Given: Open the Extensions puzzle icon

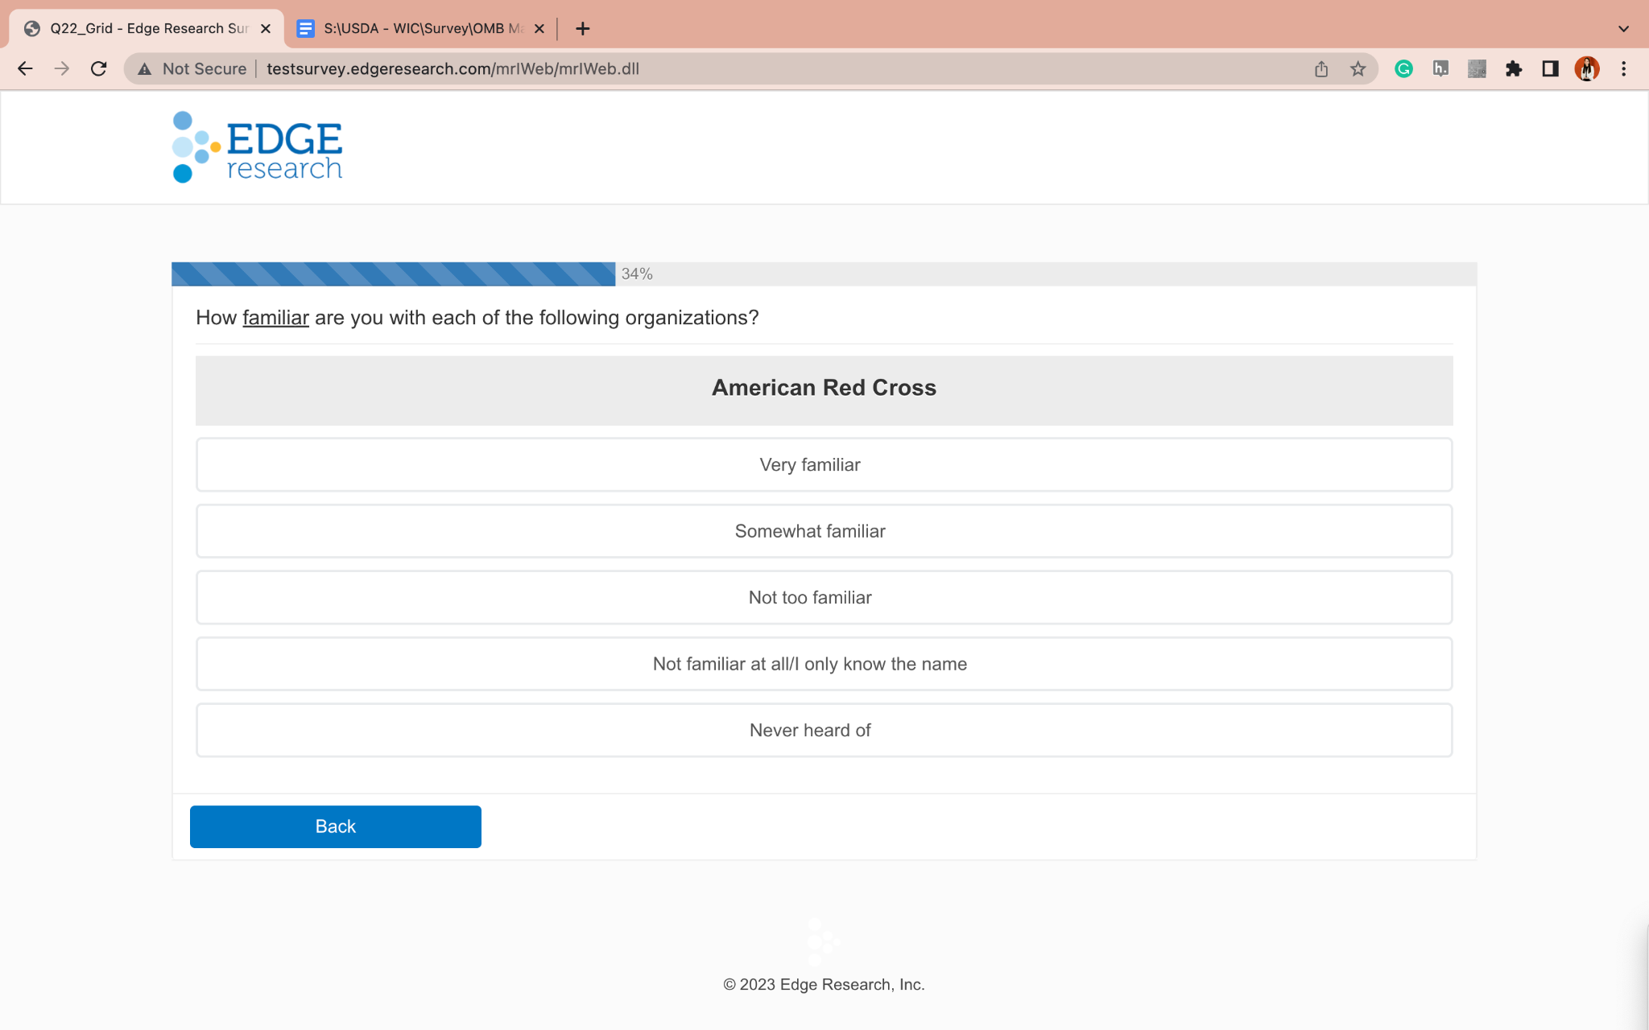Looking at the screenshot, I should (x=1514, y=69).
